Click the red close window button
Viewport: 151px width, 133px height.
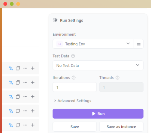click(5, 4)
